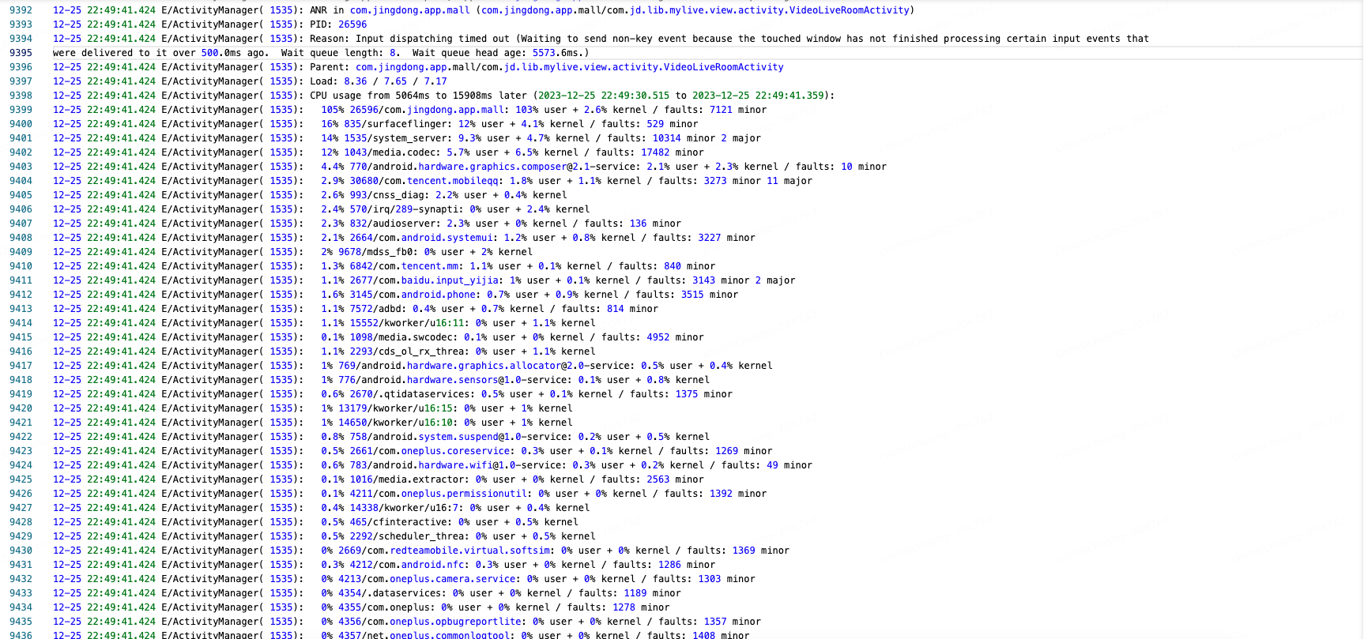Click '2670/.qtidataservices' entry
The width and height of the screenshot is (1368, 639).
[410, 394]
